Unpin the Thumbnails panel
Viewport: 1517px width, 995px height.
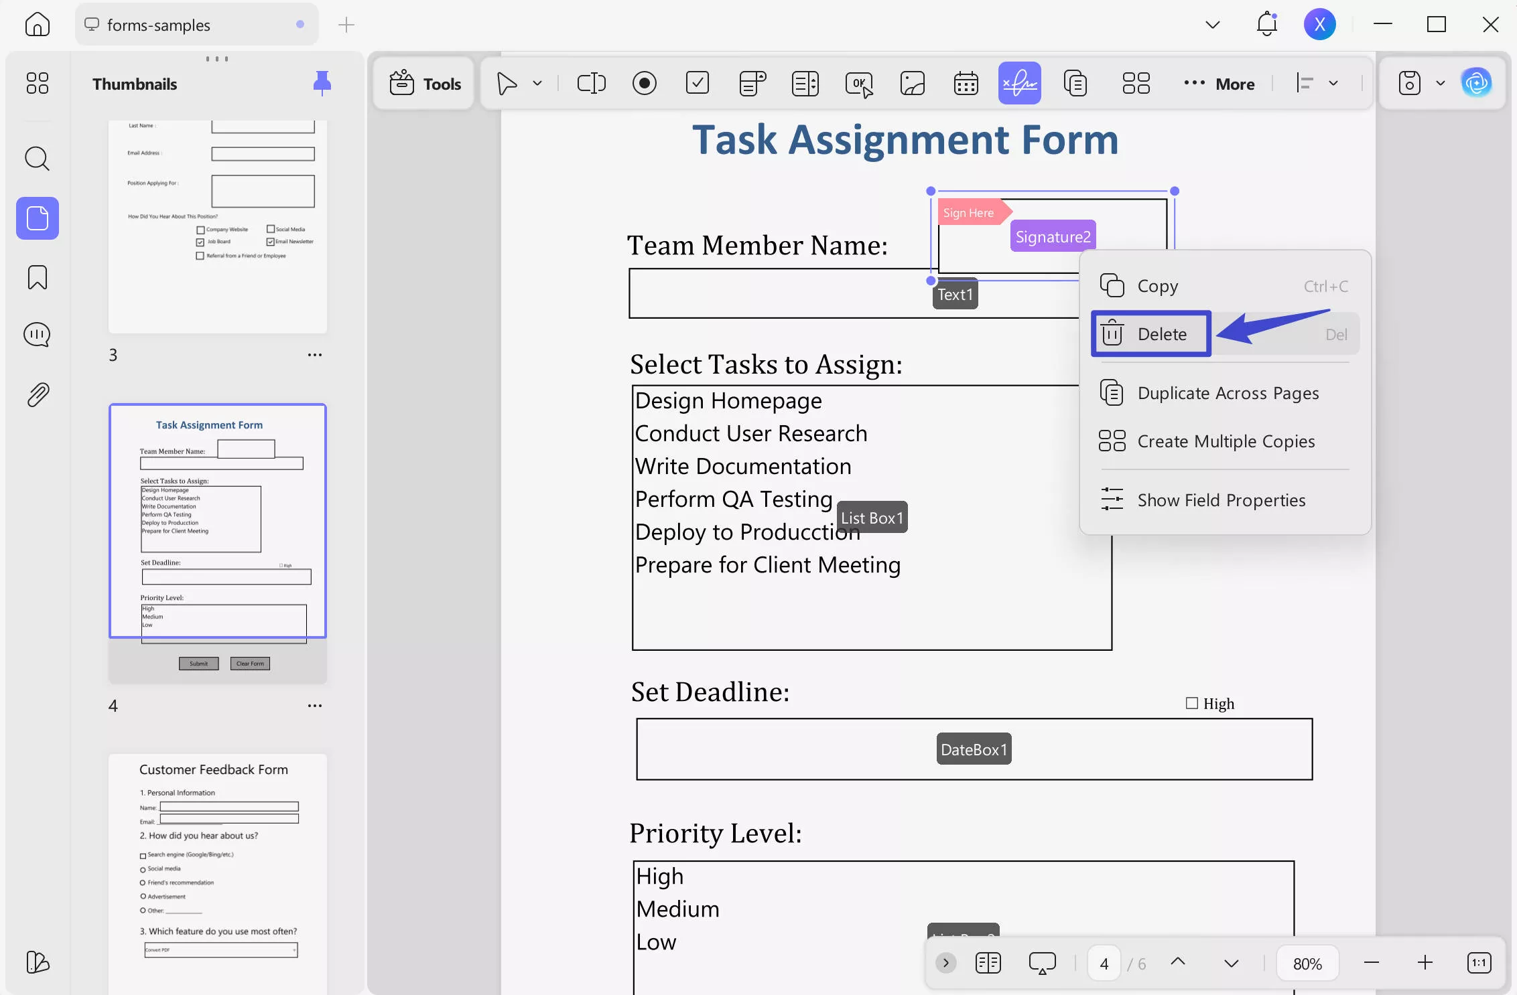pos(322,83)
